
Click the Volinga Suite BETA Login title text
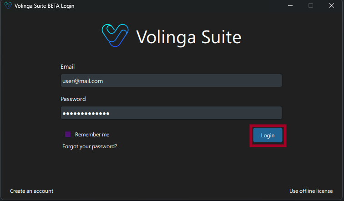44,6
